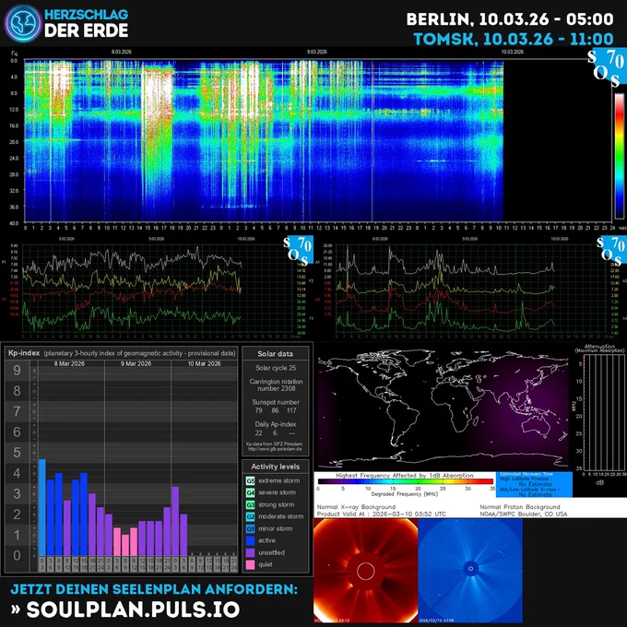Click the 'DER ERDE' title text
This screenshot has width=627, height=627.
[x=86, y=30]
